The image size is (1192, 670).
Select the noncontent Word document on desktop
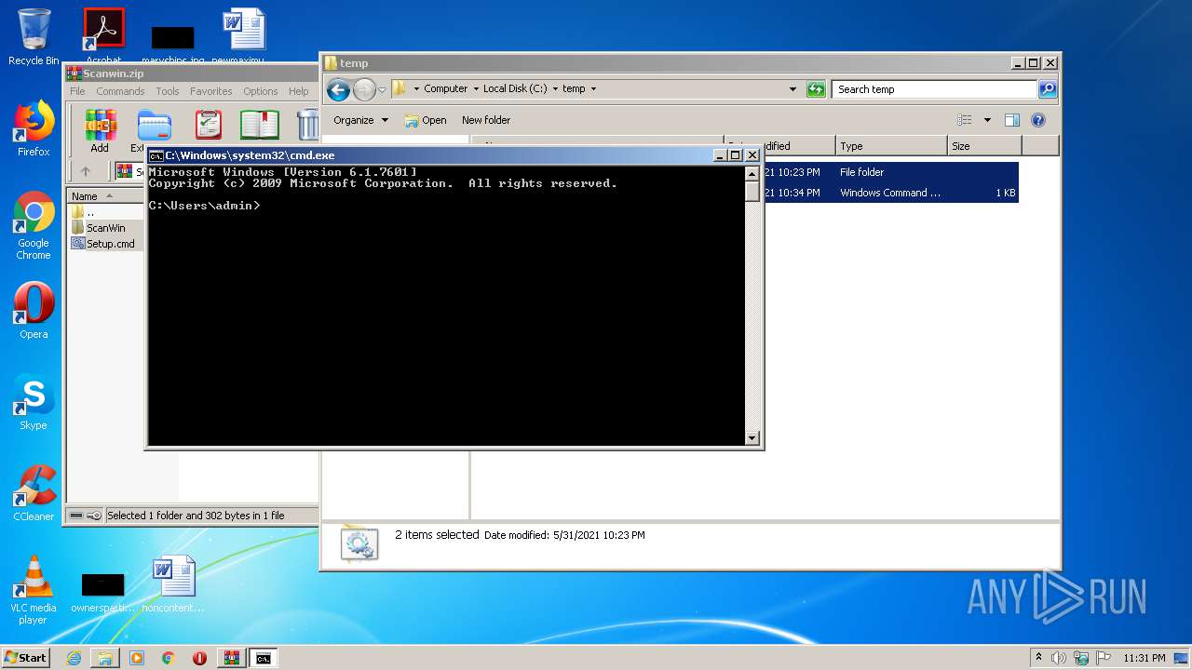click(x=173, y=584)
